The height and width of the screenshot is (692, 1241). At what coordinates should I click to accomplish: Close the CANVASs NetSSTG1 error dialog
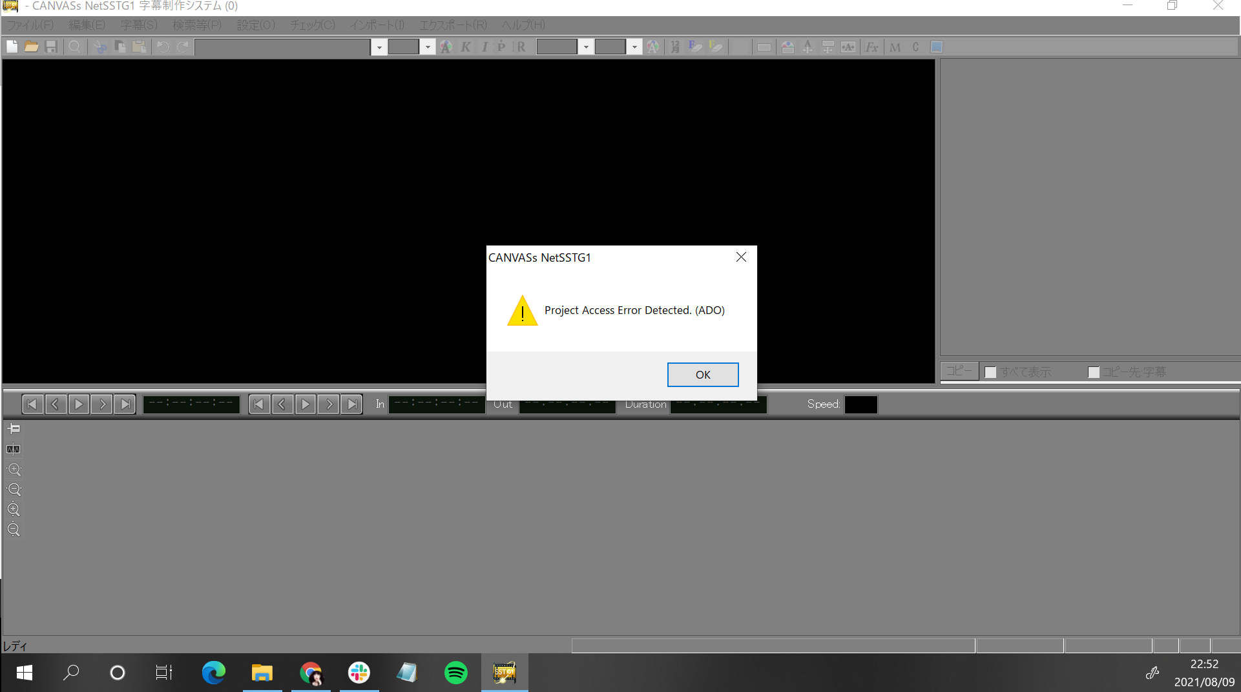pyautogui.click(x=741, y=257)
